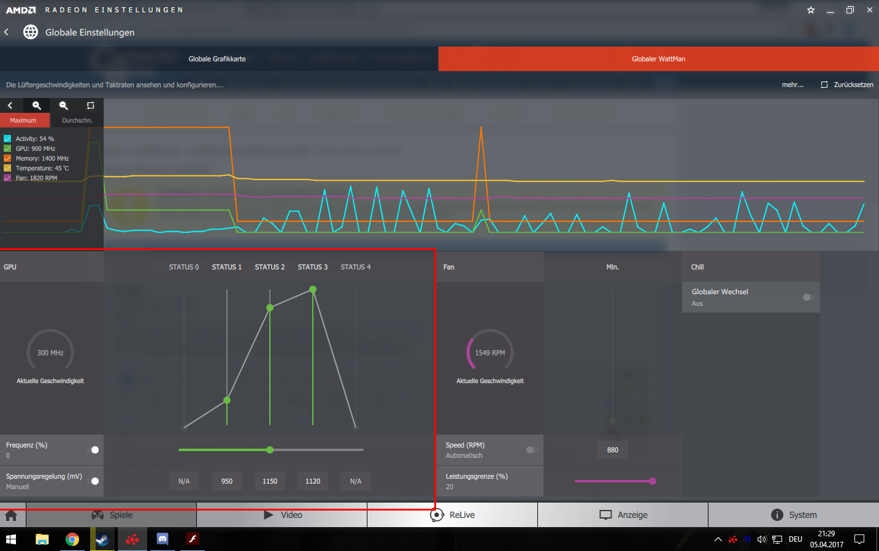This screenshot has width=879, height=551.
Task: Click the 950 voltage field
Action: coord(227,481)
